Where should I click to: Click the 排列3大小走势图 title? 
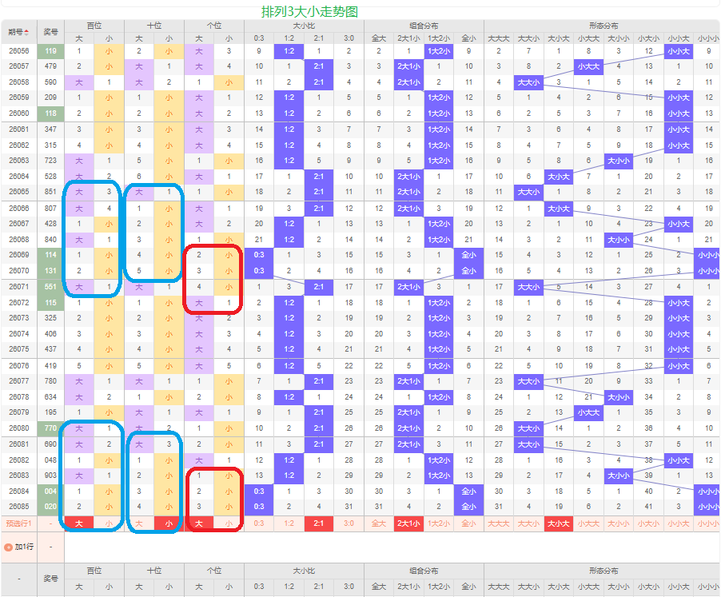pos(309,11)
